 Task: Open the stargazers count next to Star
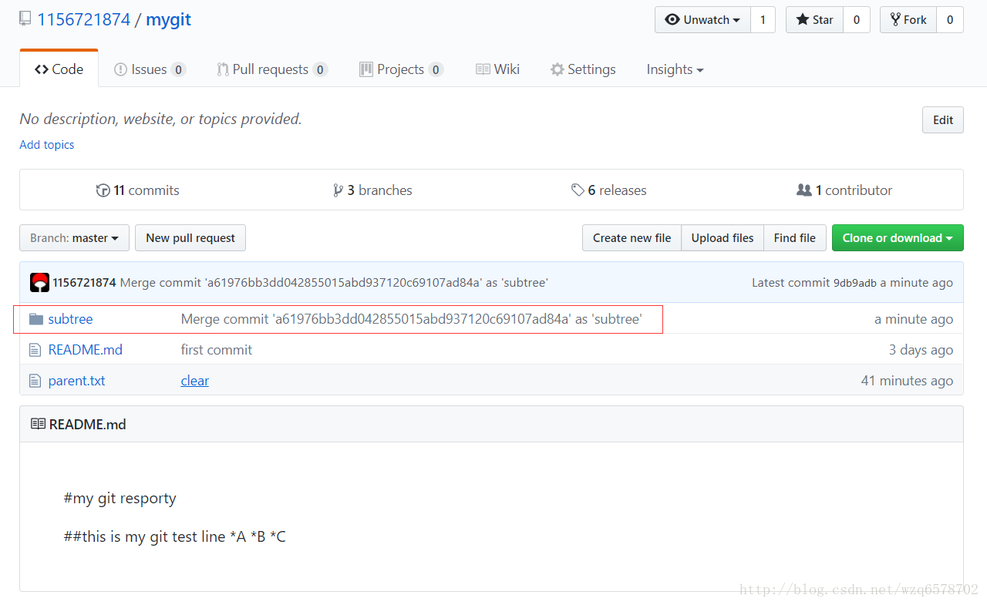(857, 20)
